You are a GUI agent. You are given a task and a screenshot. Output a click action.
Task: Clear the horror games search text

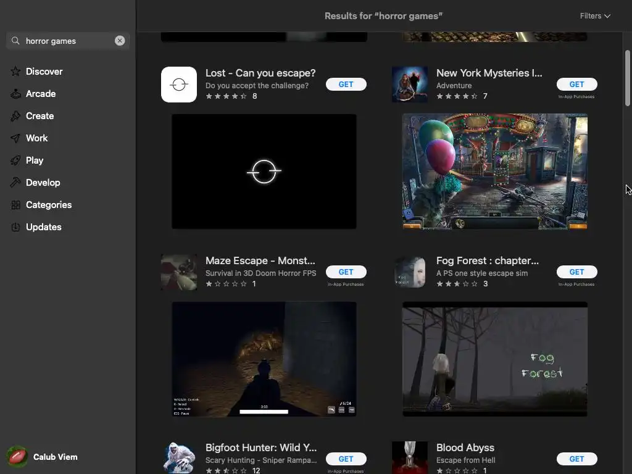click(120, 41)
